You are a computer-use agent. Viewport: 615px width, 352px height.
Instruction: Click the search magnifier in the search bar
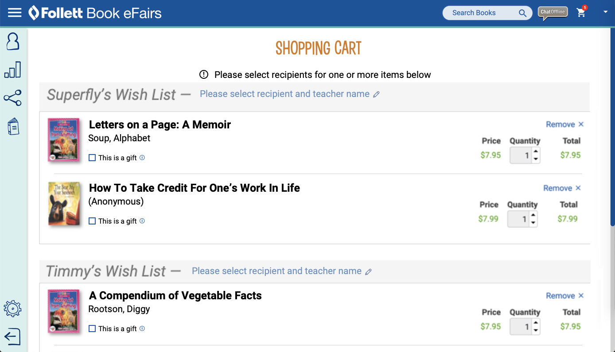(522, 13)
